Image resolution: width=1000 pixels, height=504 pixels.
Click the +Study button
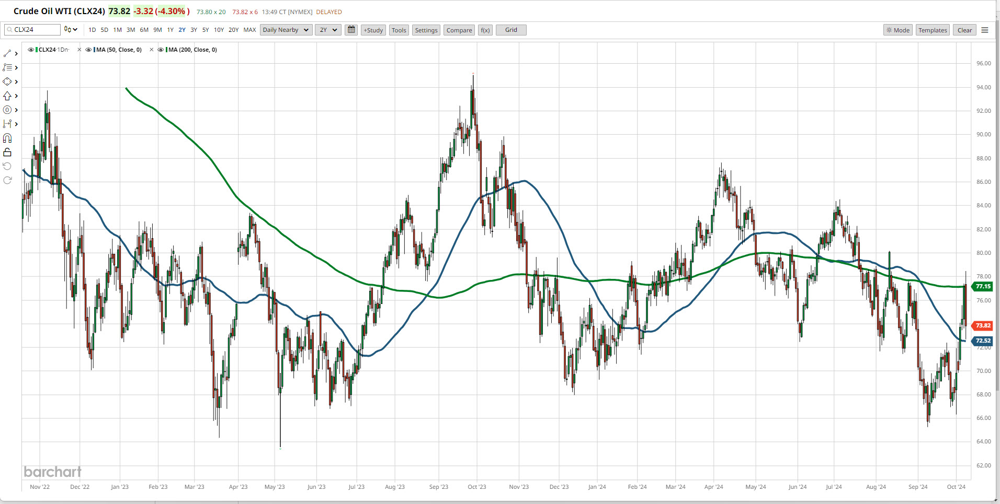pyautogui.click(x=373, y=30)
